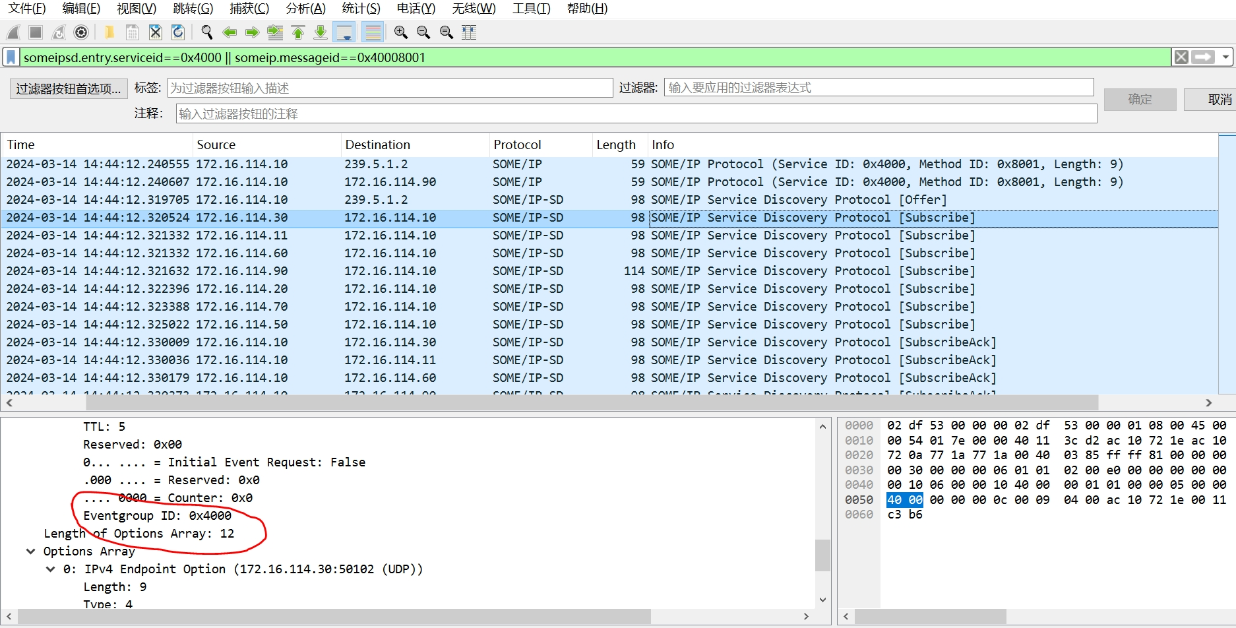This screenshot has height=628, width=1236.
Task: Jump to the last packet
Action: pyautogui.click(x=320, y=32)
